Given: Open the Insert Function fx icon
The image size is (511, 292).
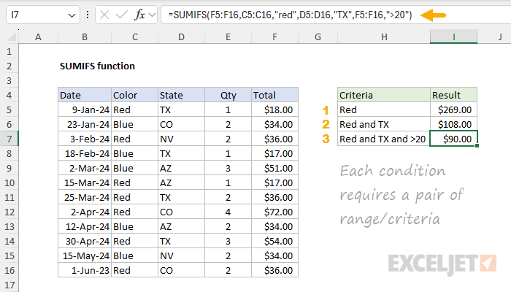Looking at the screenshot, I should [x=140, y=15].
